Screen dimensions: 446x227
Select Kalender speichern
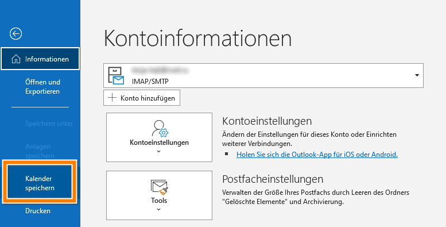40,183
